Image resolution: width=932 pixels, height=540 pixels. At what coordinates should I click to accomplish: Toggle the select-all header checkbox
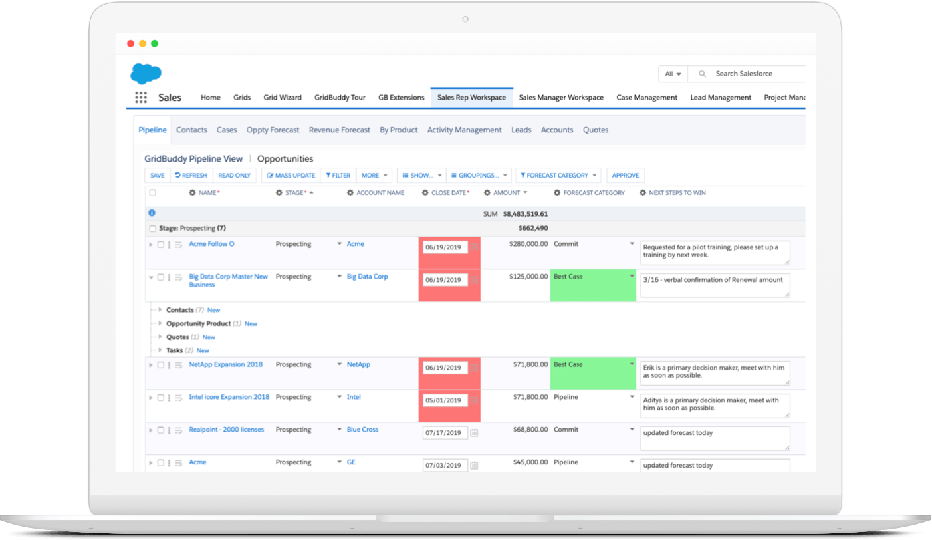(152, 193)
